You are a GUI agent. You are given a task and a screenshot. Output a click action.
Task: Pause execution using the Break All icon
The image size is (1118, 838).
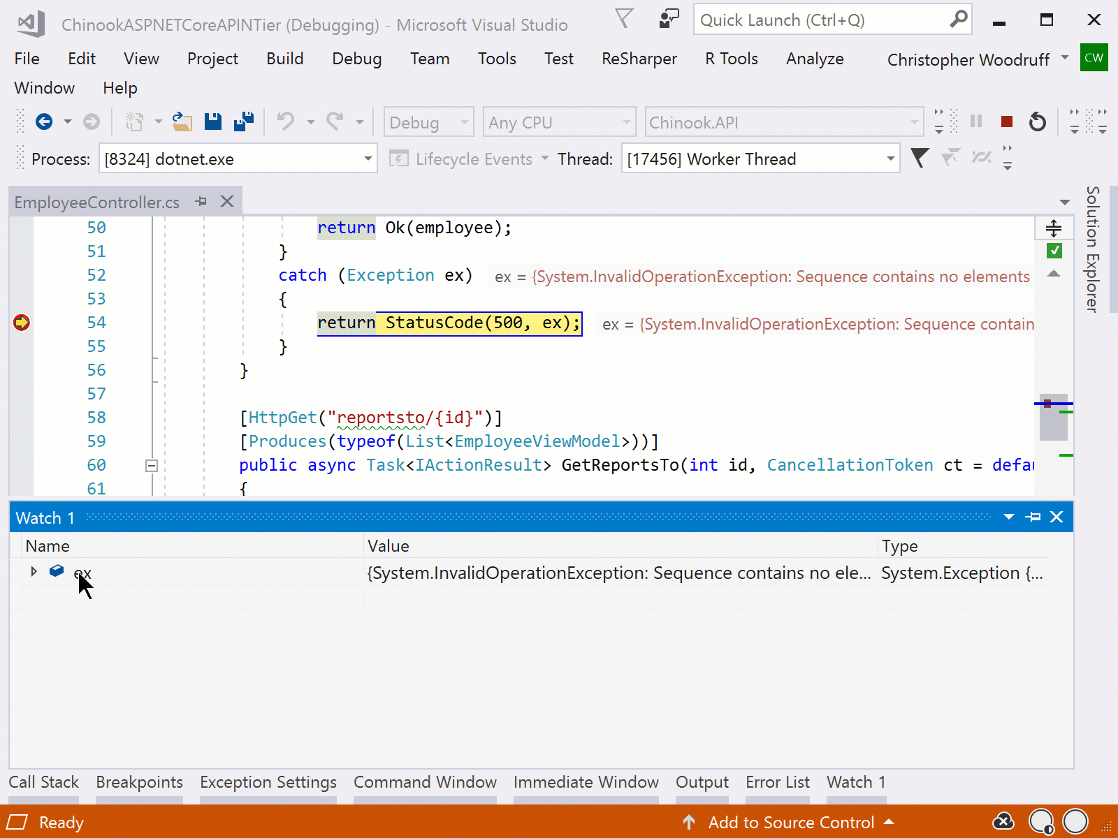point(976,121)
